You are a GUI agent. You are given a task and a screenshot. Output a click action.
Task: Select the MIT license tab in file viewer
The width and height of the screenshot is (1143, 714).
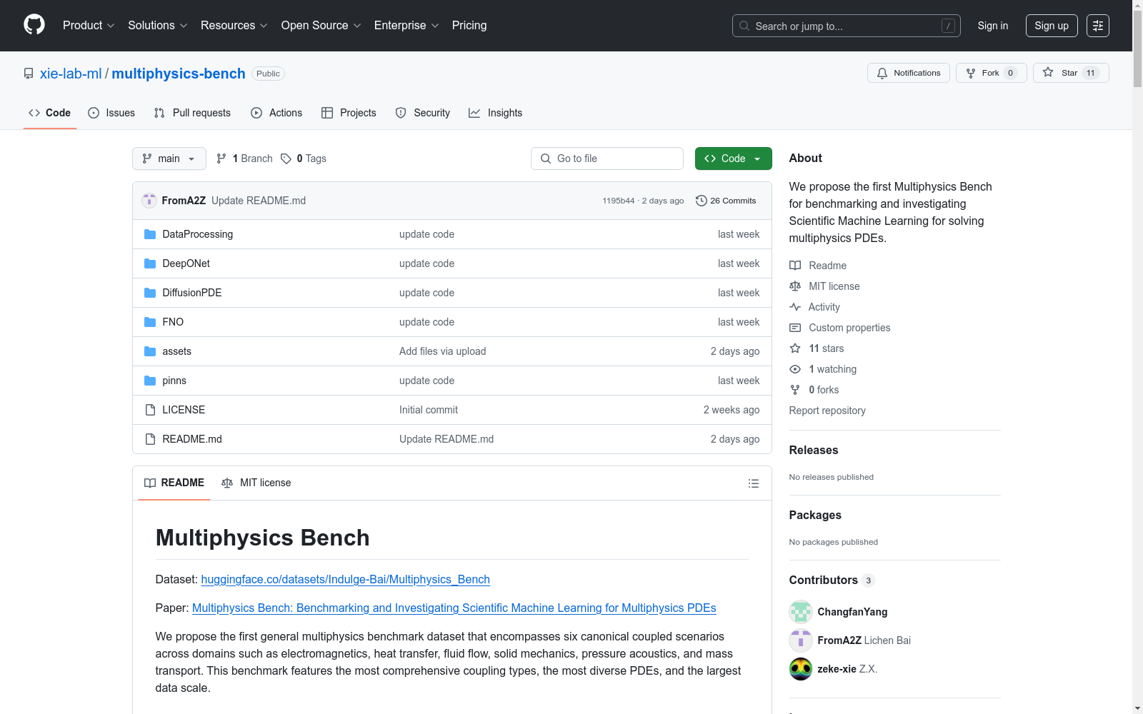click(256, 483)
